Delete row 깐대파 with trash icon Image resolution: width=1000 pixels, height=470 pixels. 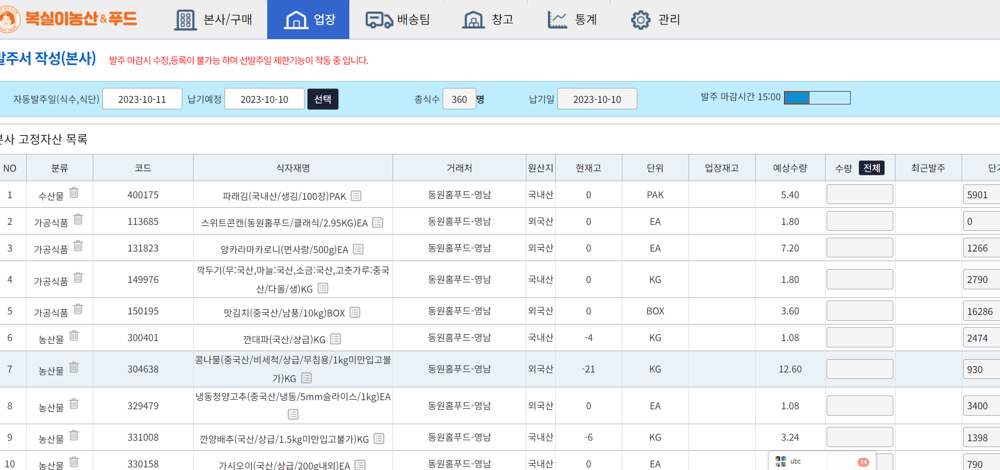pyautogui.click(x=74, y=335)
